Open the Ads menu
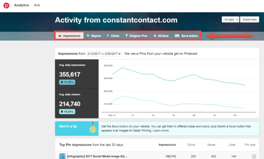Image resolution: width=264 pixels, height=159 pixels. click(x=37, y=5)
